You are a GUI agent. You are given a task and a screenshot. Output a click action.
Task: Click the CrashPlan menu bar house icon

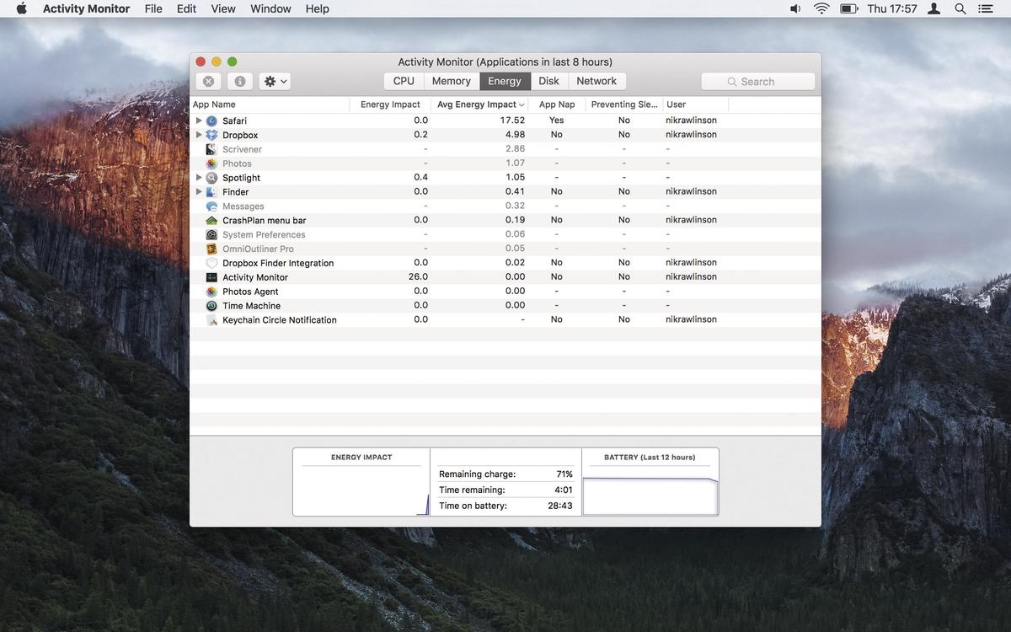211,221
